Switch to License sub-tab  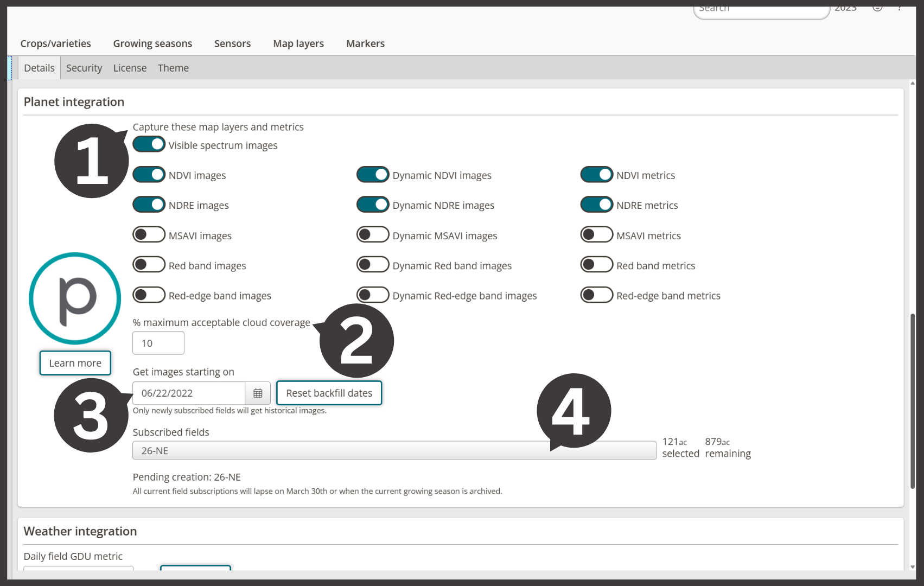click(x=130, y=68)
